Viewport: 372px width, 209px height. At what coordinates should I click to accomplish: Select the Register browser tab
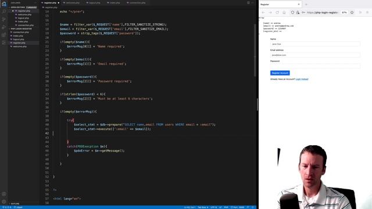point(280,4)
